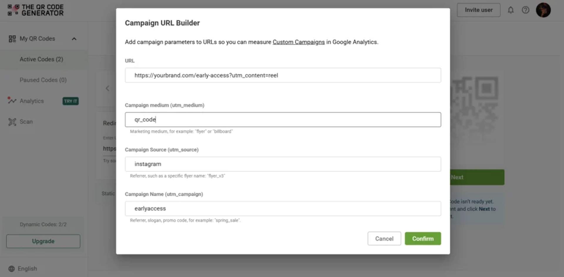The height and width of the screenshot is (277, 564).
Task: Click the Dynamic Codes: 2/2 text
Action: point(43,224)
